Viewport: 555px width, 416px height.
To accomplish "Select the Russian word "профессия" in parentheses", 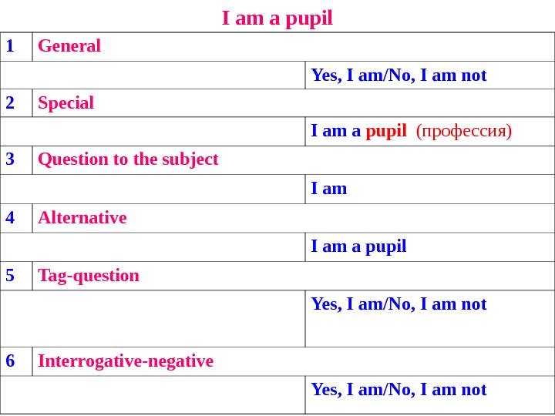I will coord(463,132).
